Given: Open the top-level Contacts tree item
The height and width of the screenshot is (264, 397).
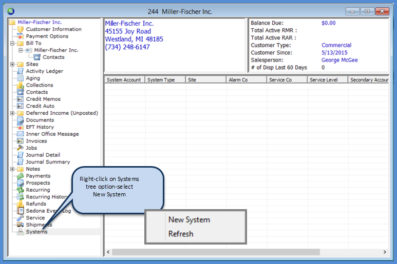Looking at the screenshot, I should [36, 92].
